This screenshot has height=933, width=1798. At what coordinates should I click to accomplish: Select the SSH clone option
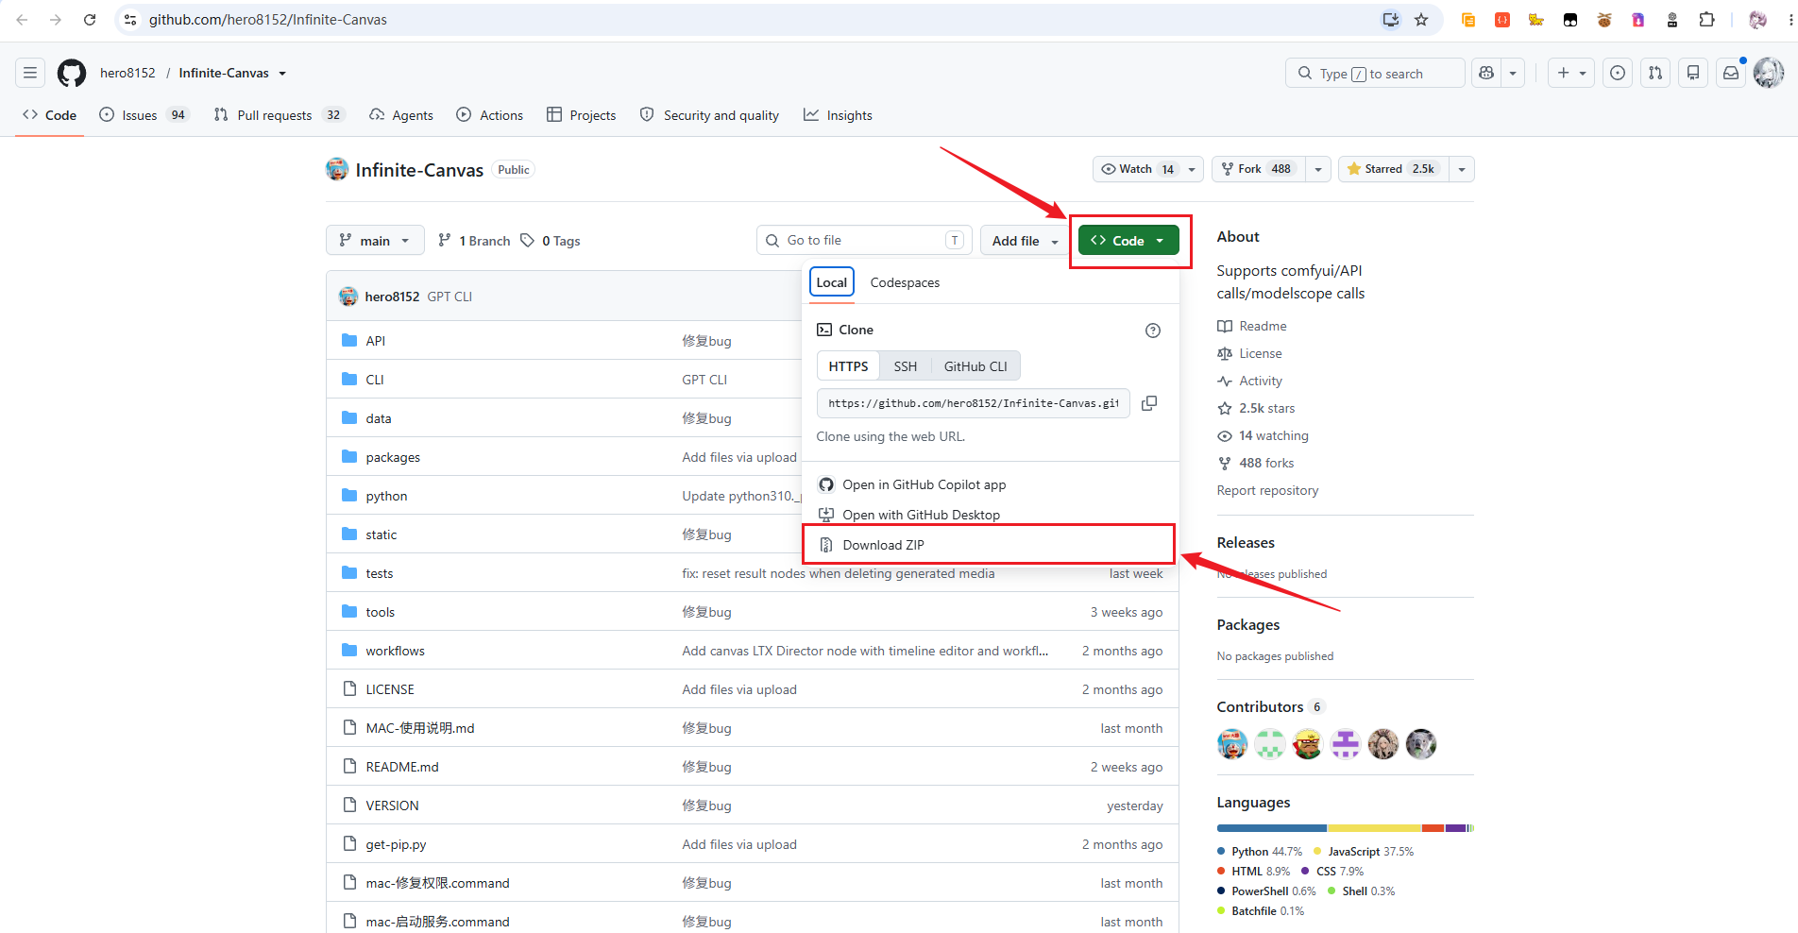coord(906,366)
